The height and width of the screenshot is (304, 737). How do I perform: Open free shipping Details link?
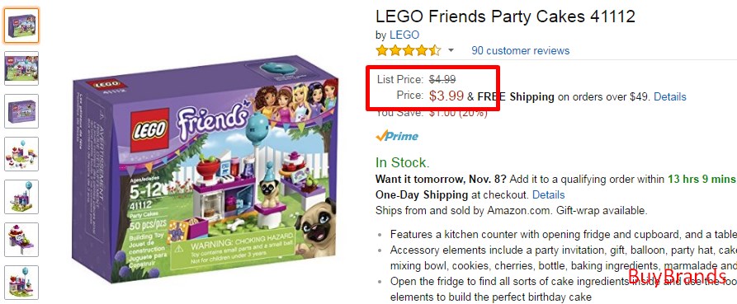point(670,97)
